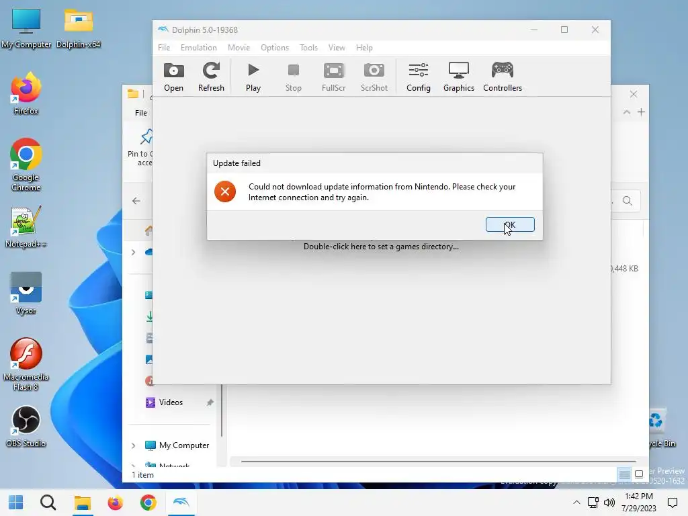The width and height of the screenshot is (688, 516).
Task: Click the Stop toolbar button in Dolphin
Action: (294, 77)
